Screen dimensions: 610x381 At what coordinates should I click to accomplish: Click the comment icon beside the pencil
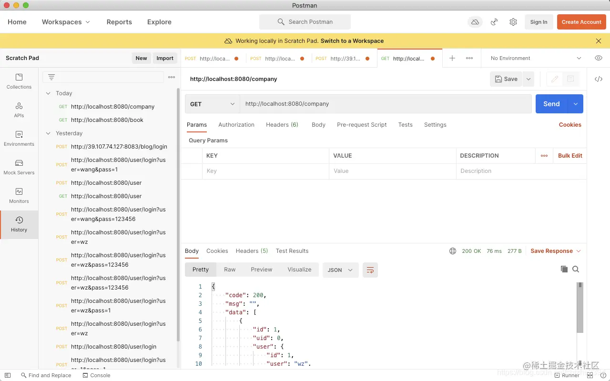tap(570, 79)
